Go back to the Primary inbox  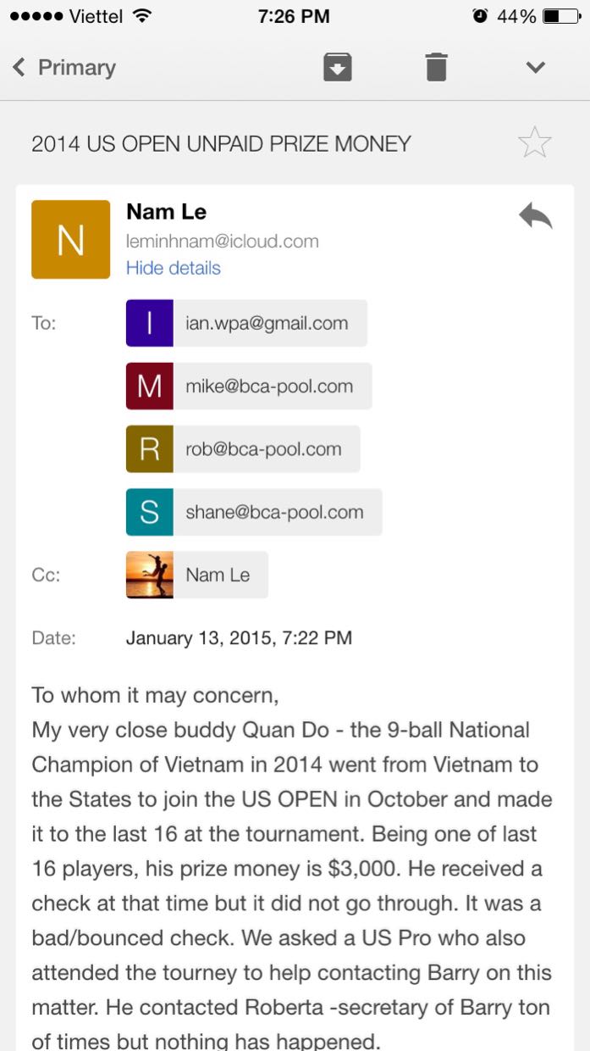(64, 68)
